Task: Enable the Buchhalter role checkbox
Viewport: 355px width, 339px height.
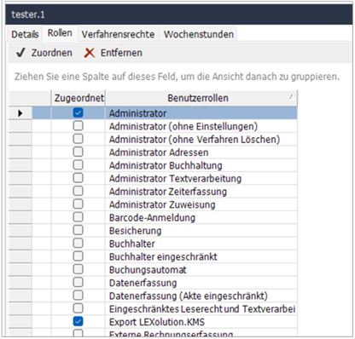Action: pos(78,244)
